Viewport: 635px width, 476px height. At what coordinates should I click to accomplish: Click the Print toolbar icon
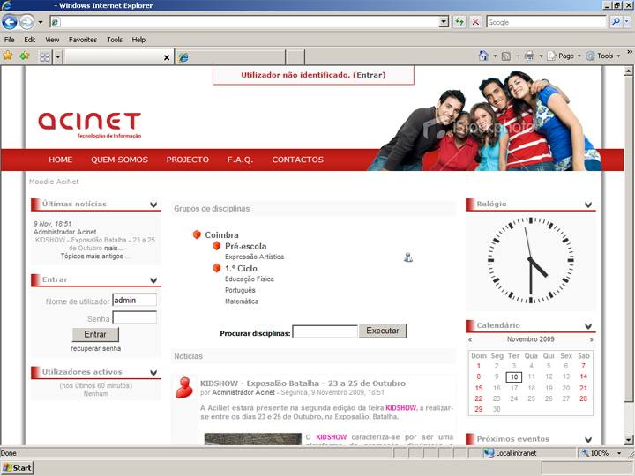pos(529,56)
